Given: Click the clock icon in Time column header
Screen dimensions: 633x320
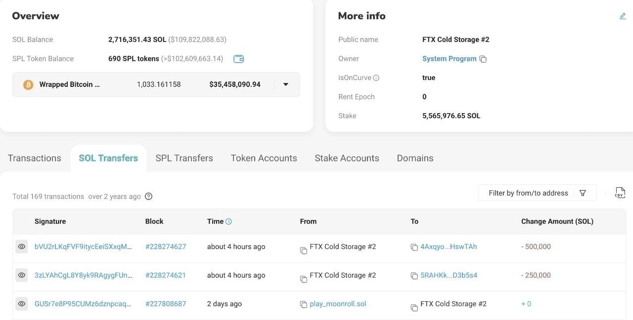Looking at the screenshot, I should (x=228, y=222).
